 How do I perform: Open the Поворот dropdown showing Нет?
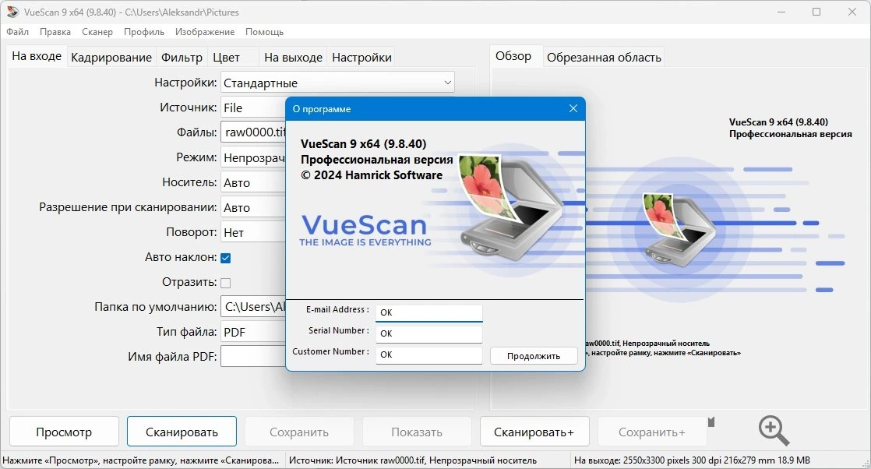pos(253,232)
